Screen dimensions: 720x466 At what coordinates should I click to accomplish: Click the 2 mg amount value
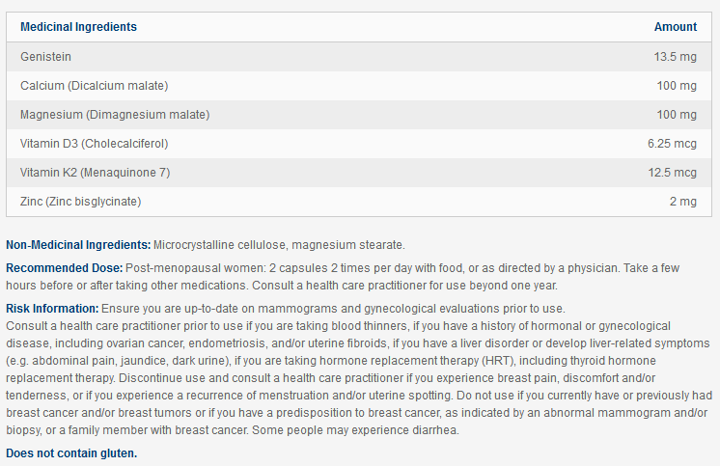(682, 202)
